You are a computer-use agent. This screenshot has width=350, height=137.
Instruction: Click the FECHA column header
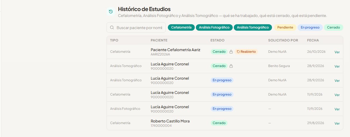(x=313, y=40)
